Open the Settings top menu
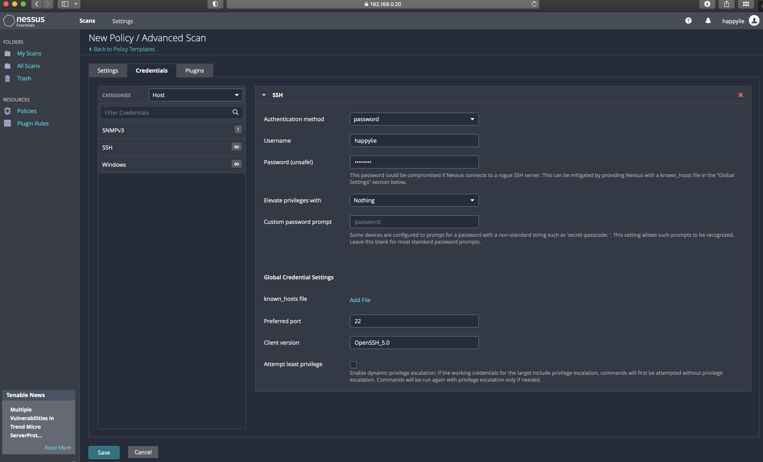Viewport: 763px width, 462px height. [123, 21]
